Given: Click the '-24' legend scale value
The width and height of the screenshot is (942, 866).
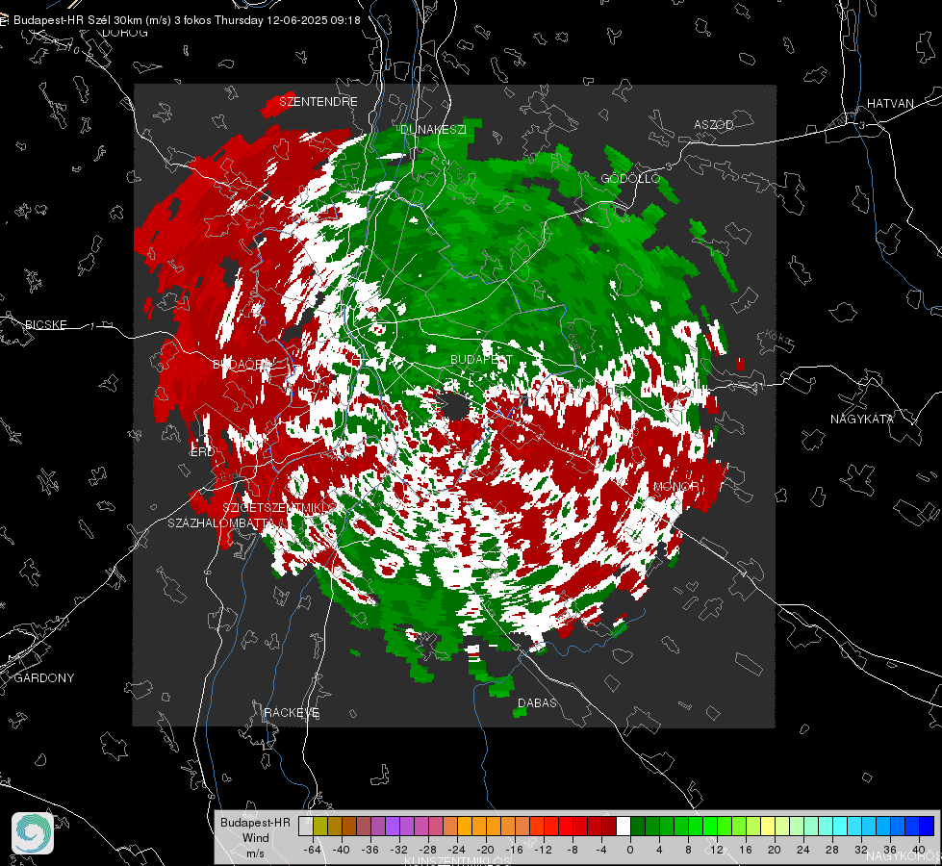Looking at the screenshot, I should [x=457, y=850].
